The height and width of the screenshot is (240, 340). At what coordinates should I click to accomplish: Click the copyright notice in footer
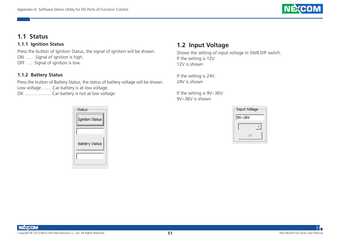click(x=61, y=233)
